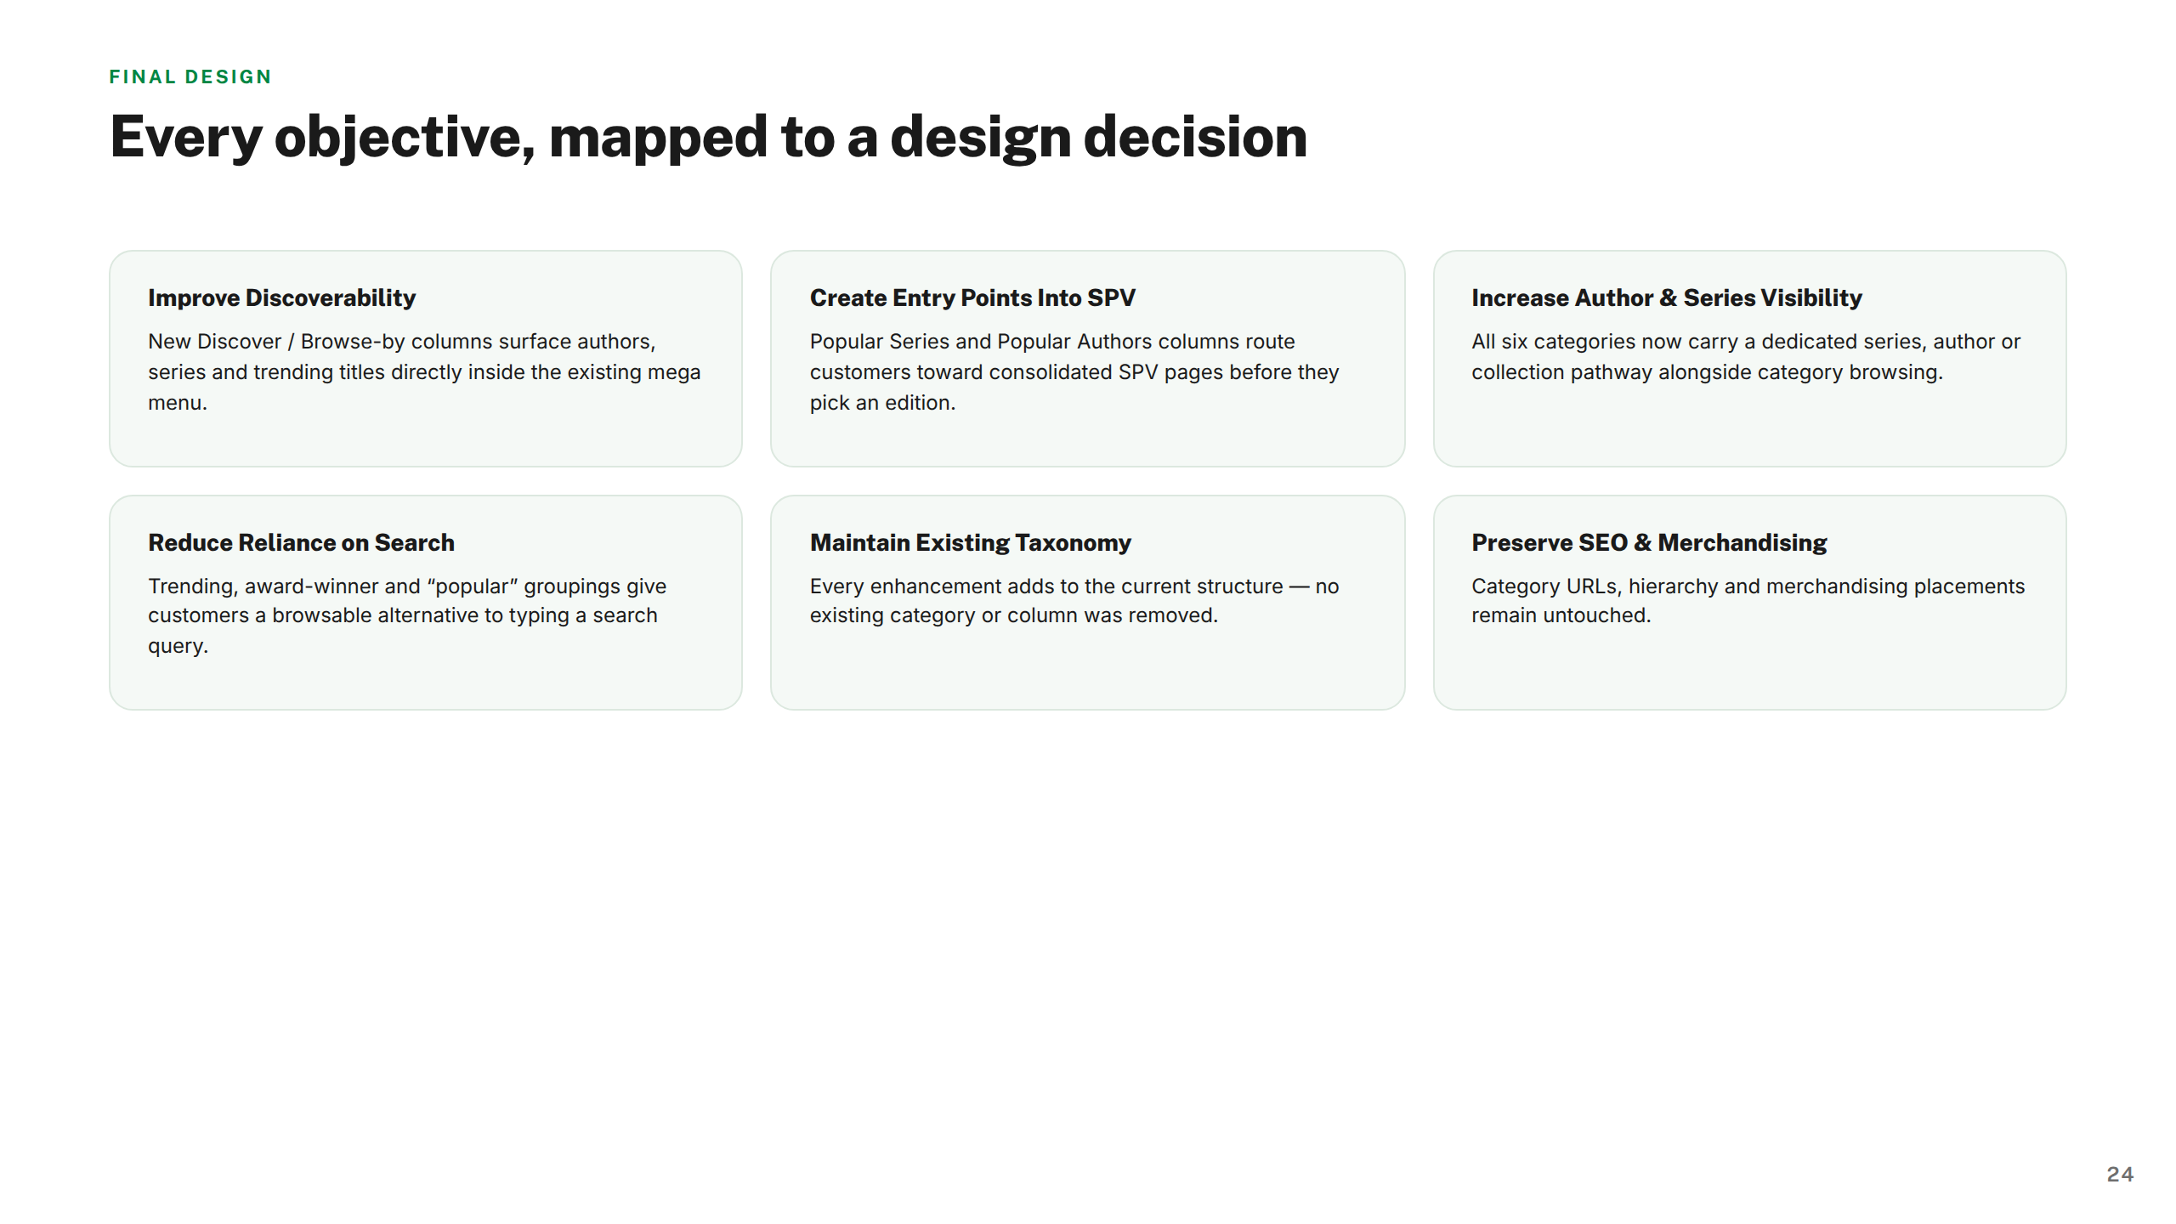Screen dimensions: 2176x1224
Task: Click the Preserve SEO & Merchandising heading
Action: tap(1649, 542)
